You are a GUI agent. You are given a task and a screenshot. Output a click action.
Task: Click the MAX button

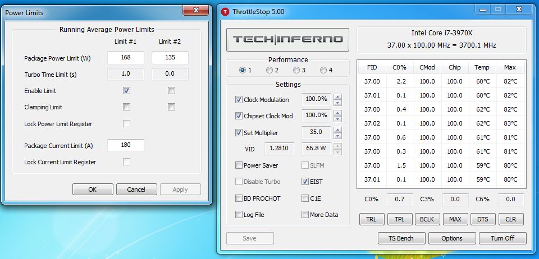click(x=455, y=219)
